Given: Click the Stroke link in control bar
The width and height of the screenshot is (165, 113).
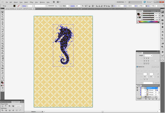Looking at the screenshot, I should 24,6.
